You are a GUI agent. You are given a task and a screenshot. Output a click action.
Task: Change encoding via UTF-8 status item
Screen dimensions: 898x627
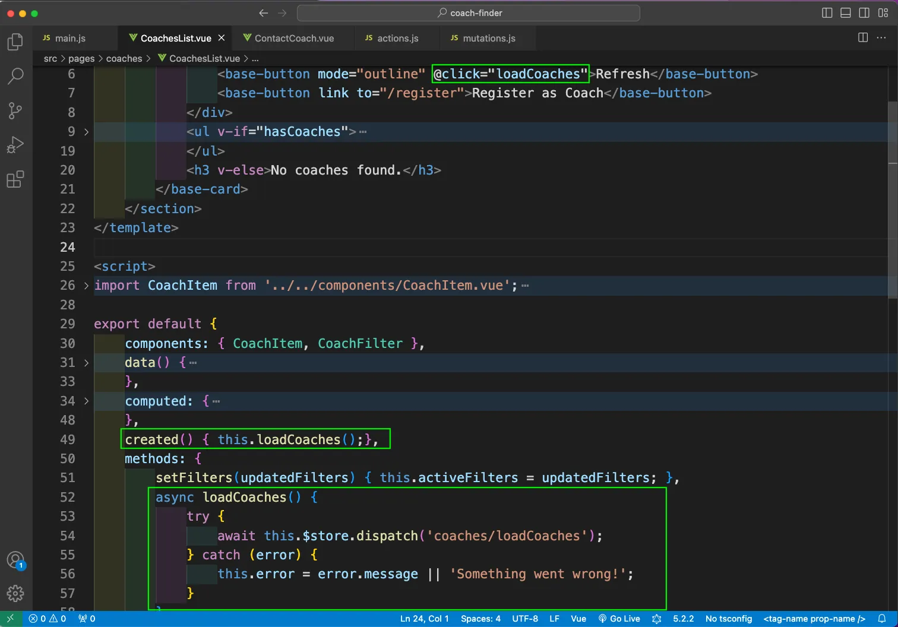pyautogui.click(x=525, y=619)
